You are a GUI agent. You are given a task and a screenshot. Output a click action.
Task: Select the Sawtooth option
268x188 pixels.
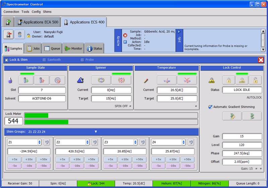pyautogui.click(x=44, y=60)
